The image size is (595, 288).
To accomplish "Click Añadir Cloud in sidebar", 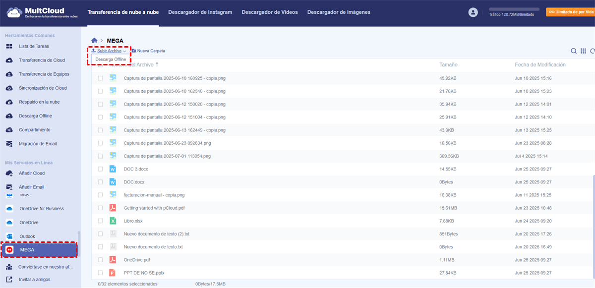I will pos(32,173).
